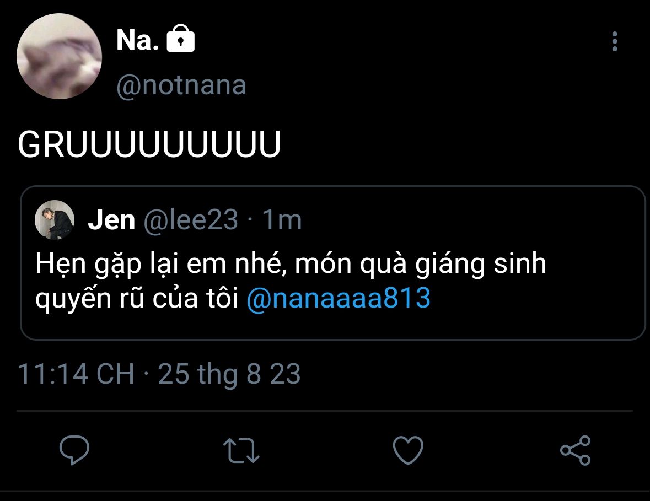The height and width of the screenshot is (501, 650).
Task: Open the quoted tweet starting "Hẹn gặp lại"
Action: (291, 265)
